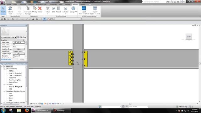The image size is (201, 113).
Task: Click the ViewCube front face
Action: [x=188, y=36]
